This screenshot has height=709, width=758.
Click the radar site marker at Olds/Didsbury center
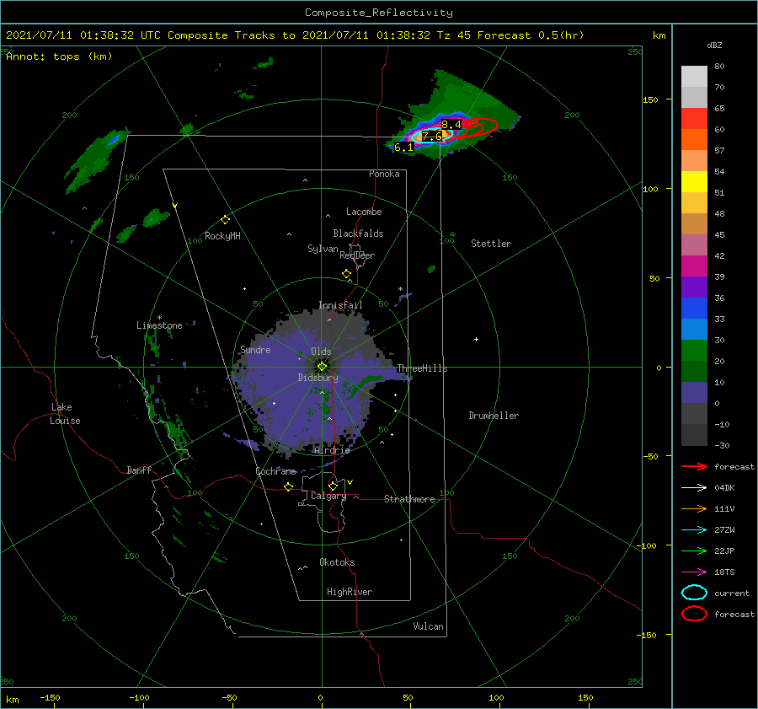coord(322,367)
